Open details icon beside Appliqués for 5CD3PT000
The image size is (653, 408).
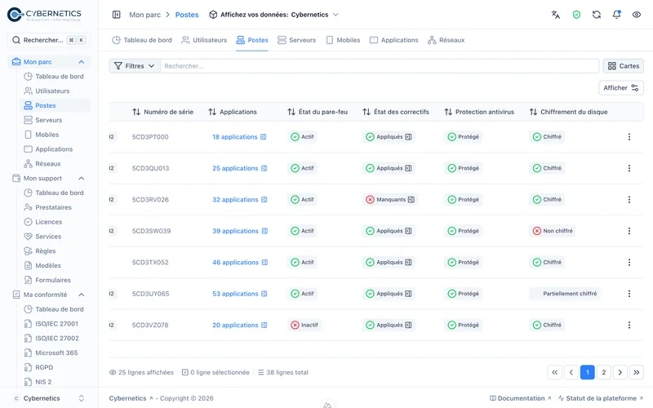pyautogui.click(x=408, y=136)
